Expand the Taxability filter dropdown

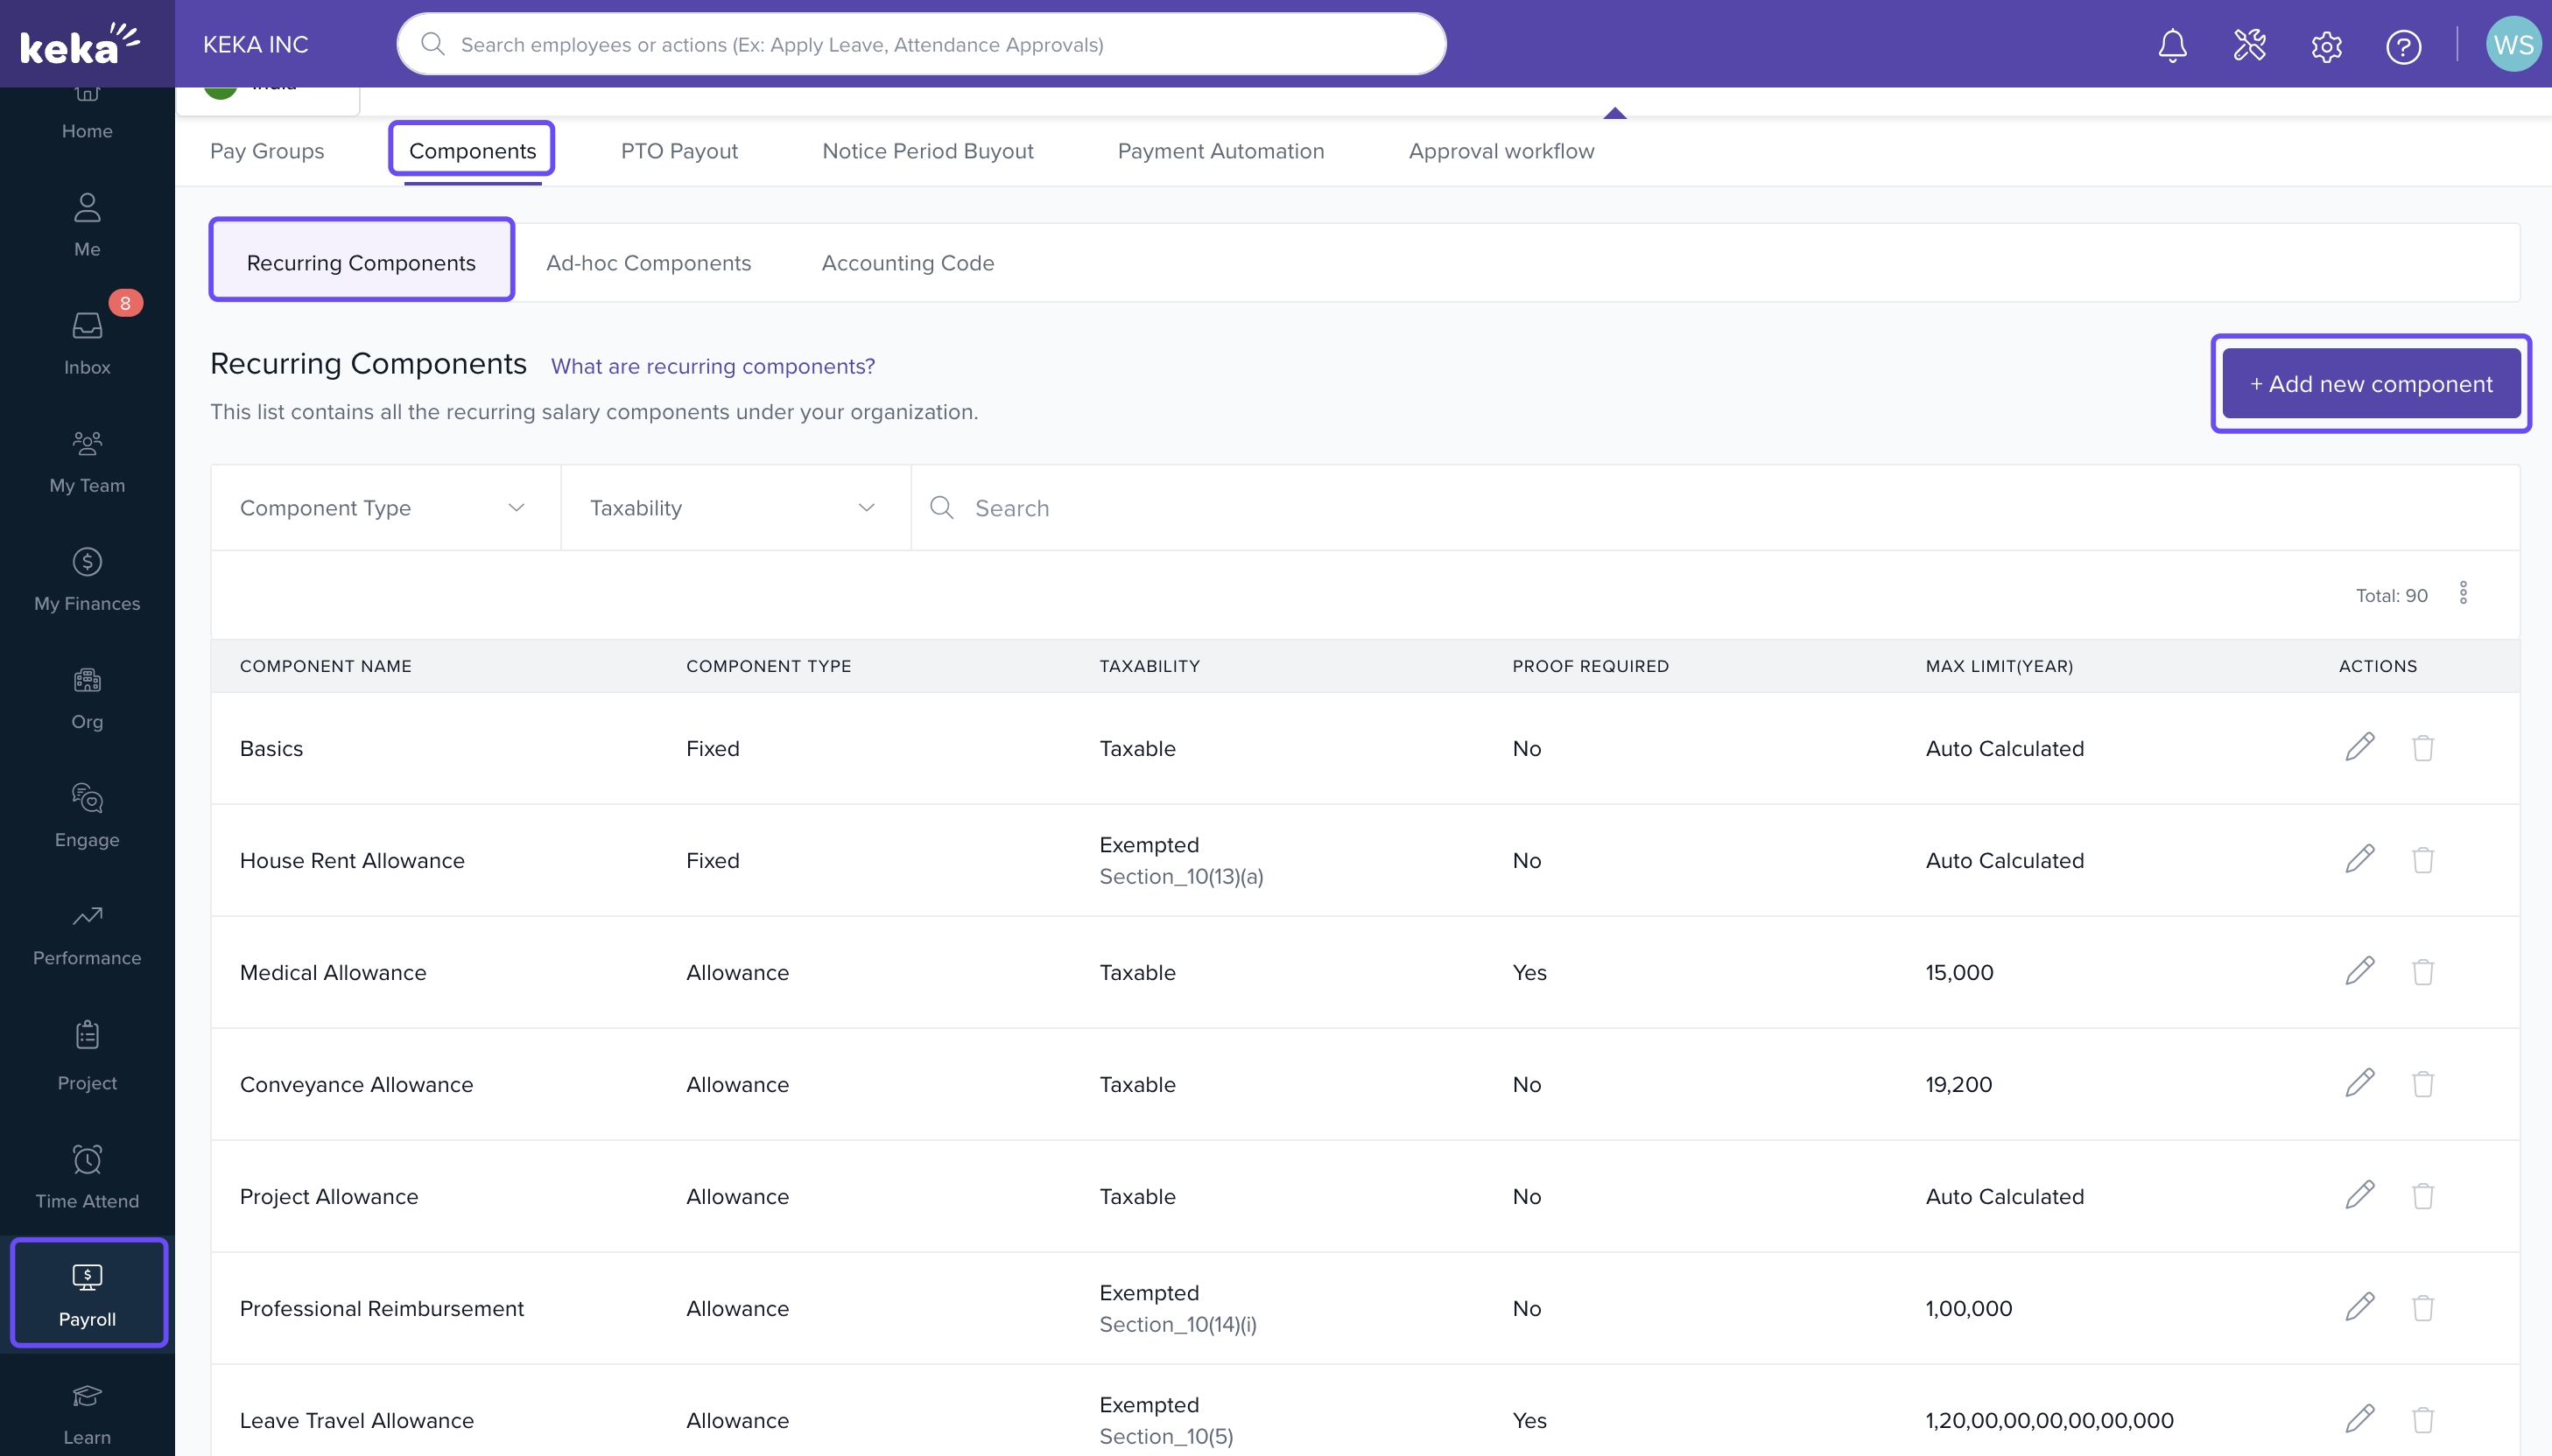coord(735,508)
